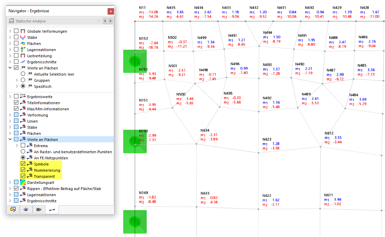Expand the Darstellungsart node

coord(10,183)
